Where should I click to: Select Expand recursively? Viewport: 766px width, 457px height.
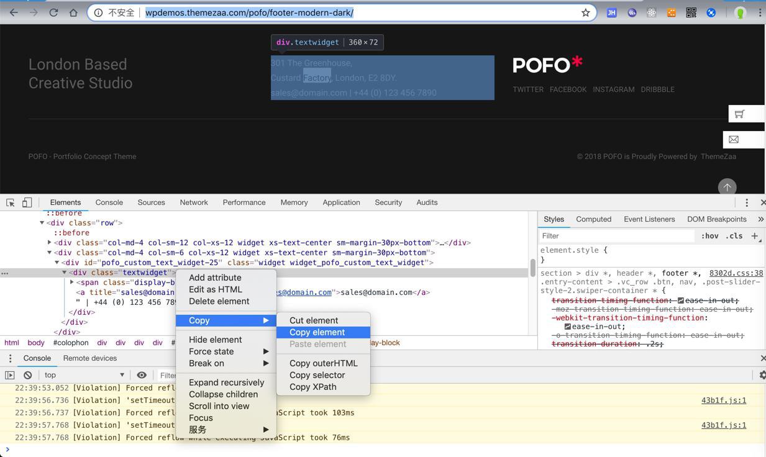coord(226,382)
